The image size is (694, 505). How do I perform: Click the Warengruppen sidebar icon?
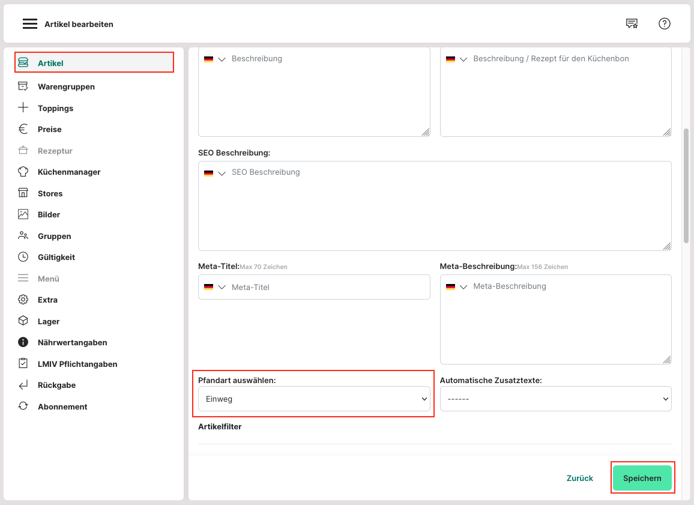coord(23,86)
